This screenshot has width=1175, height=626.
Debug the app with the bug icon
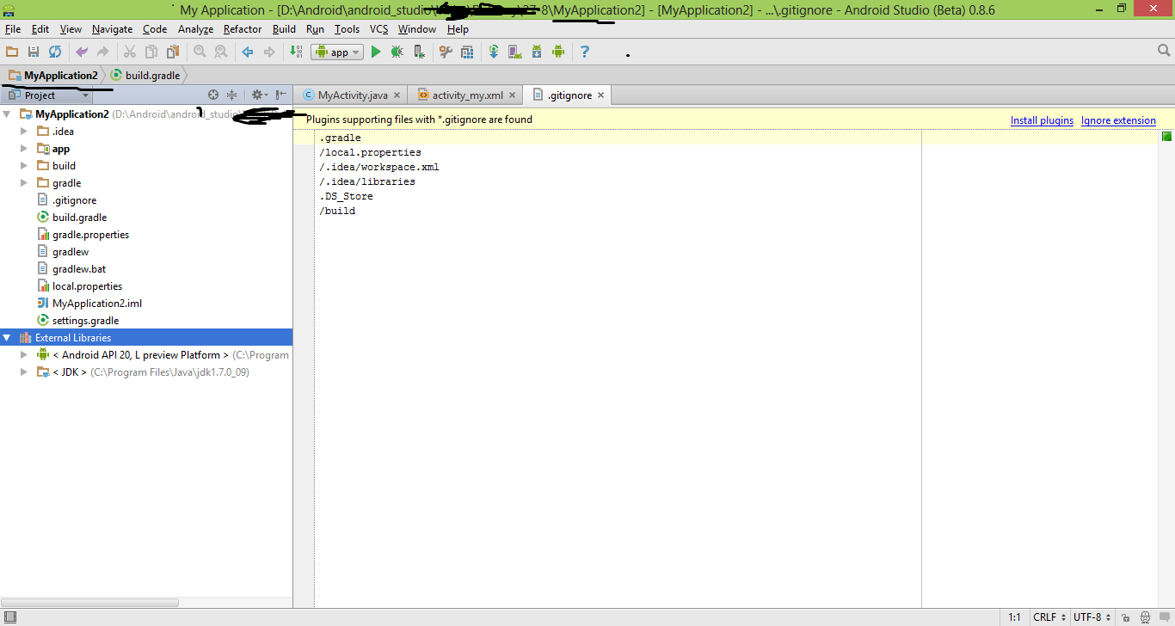pyautogui.click(x=397, y=52)
